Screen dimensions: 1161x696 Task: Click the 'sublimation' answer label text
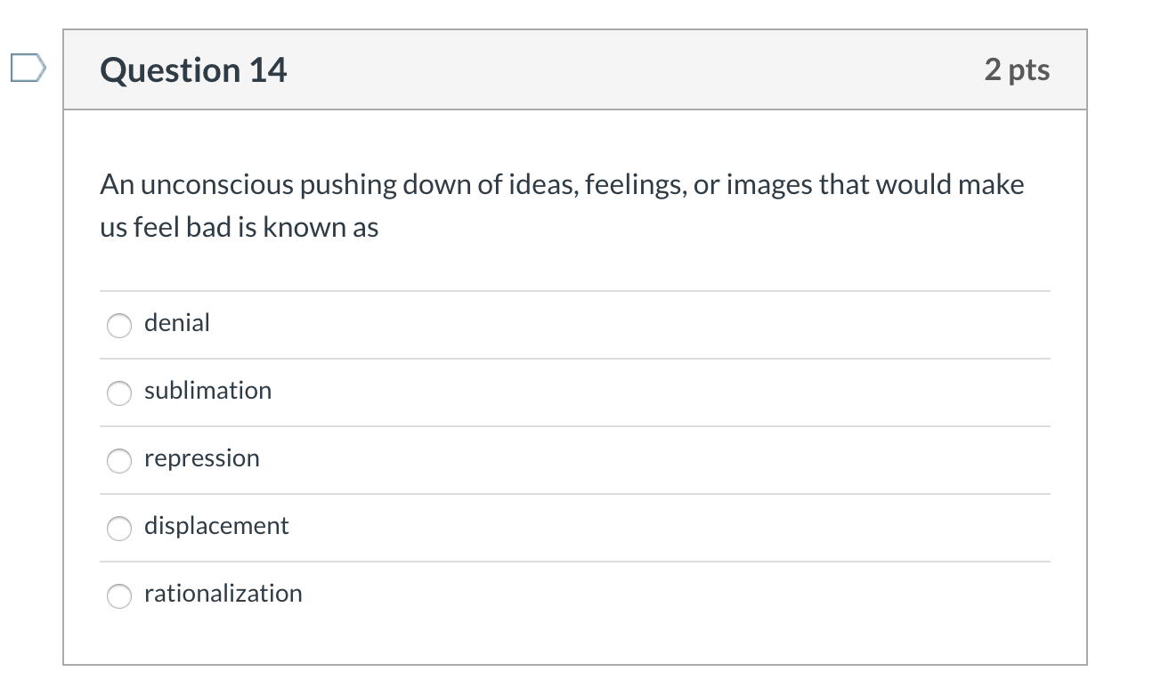[x=207, y=391]
